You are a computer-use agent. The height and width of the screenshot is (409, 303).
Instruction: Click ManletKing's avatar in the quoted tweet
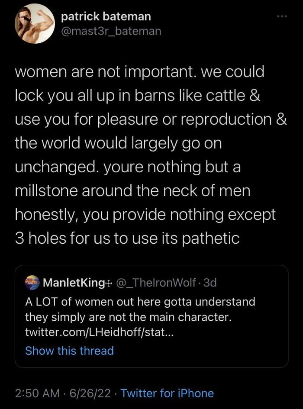[31, 283]
